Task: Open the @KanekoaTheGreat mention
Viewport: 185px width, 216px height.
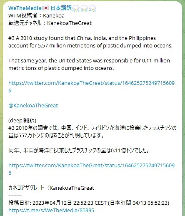Action: [x=33, y=106]
